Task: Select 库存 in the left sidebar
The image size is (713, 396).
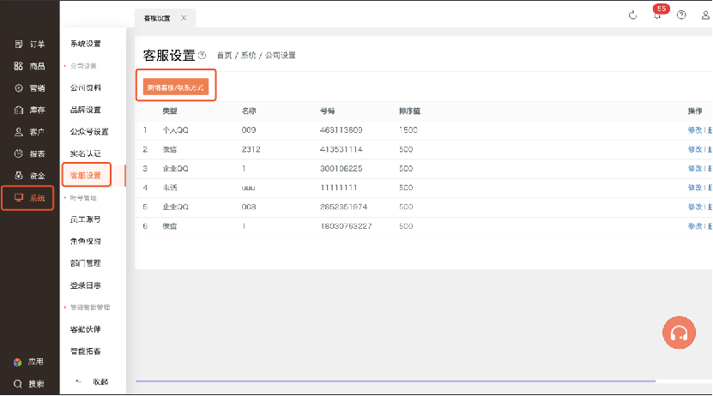Action: 30,110
